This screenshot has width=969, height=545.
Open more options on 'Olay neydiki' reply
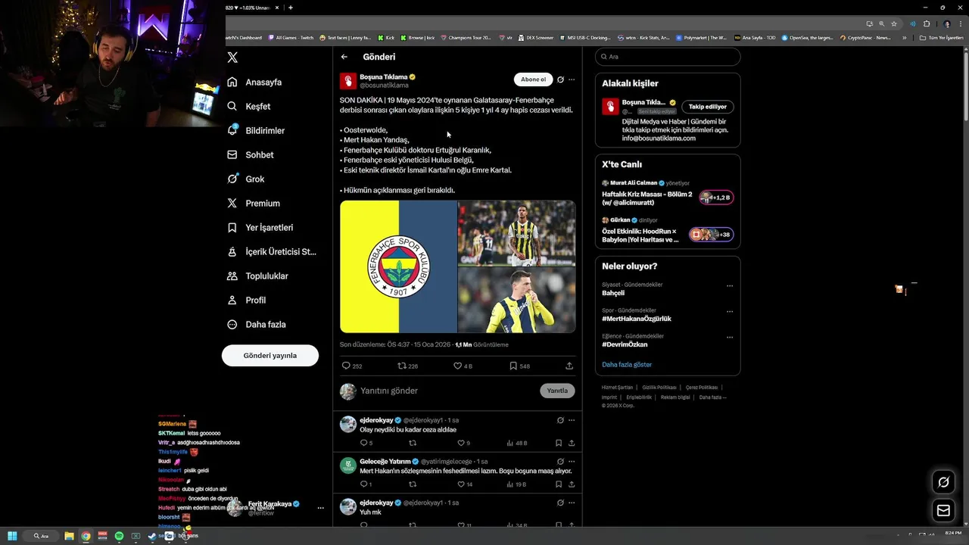coord(572,420)
